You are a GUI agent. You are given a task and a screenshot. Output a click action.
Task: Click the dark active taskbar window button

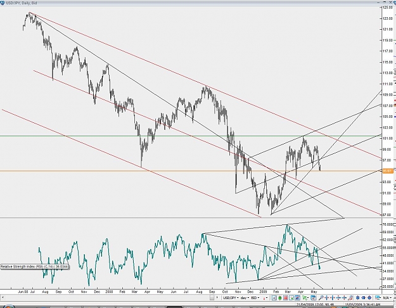pos(174,307)
